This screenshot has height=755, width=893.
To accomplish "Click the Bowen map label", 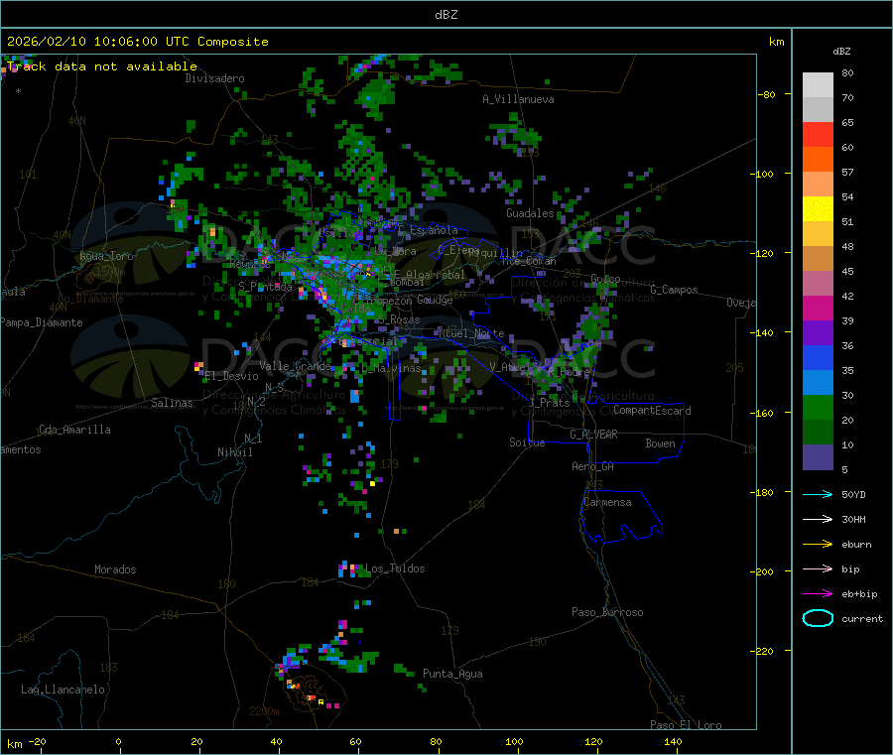I will click(660, 443).
